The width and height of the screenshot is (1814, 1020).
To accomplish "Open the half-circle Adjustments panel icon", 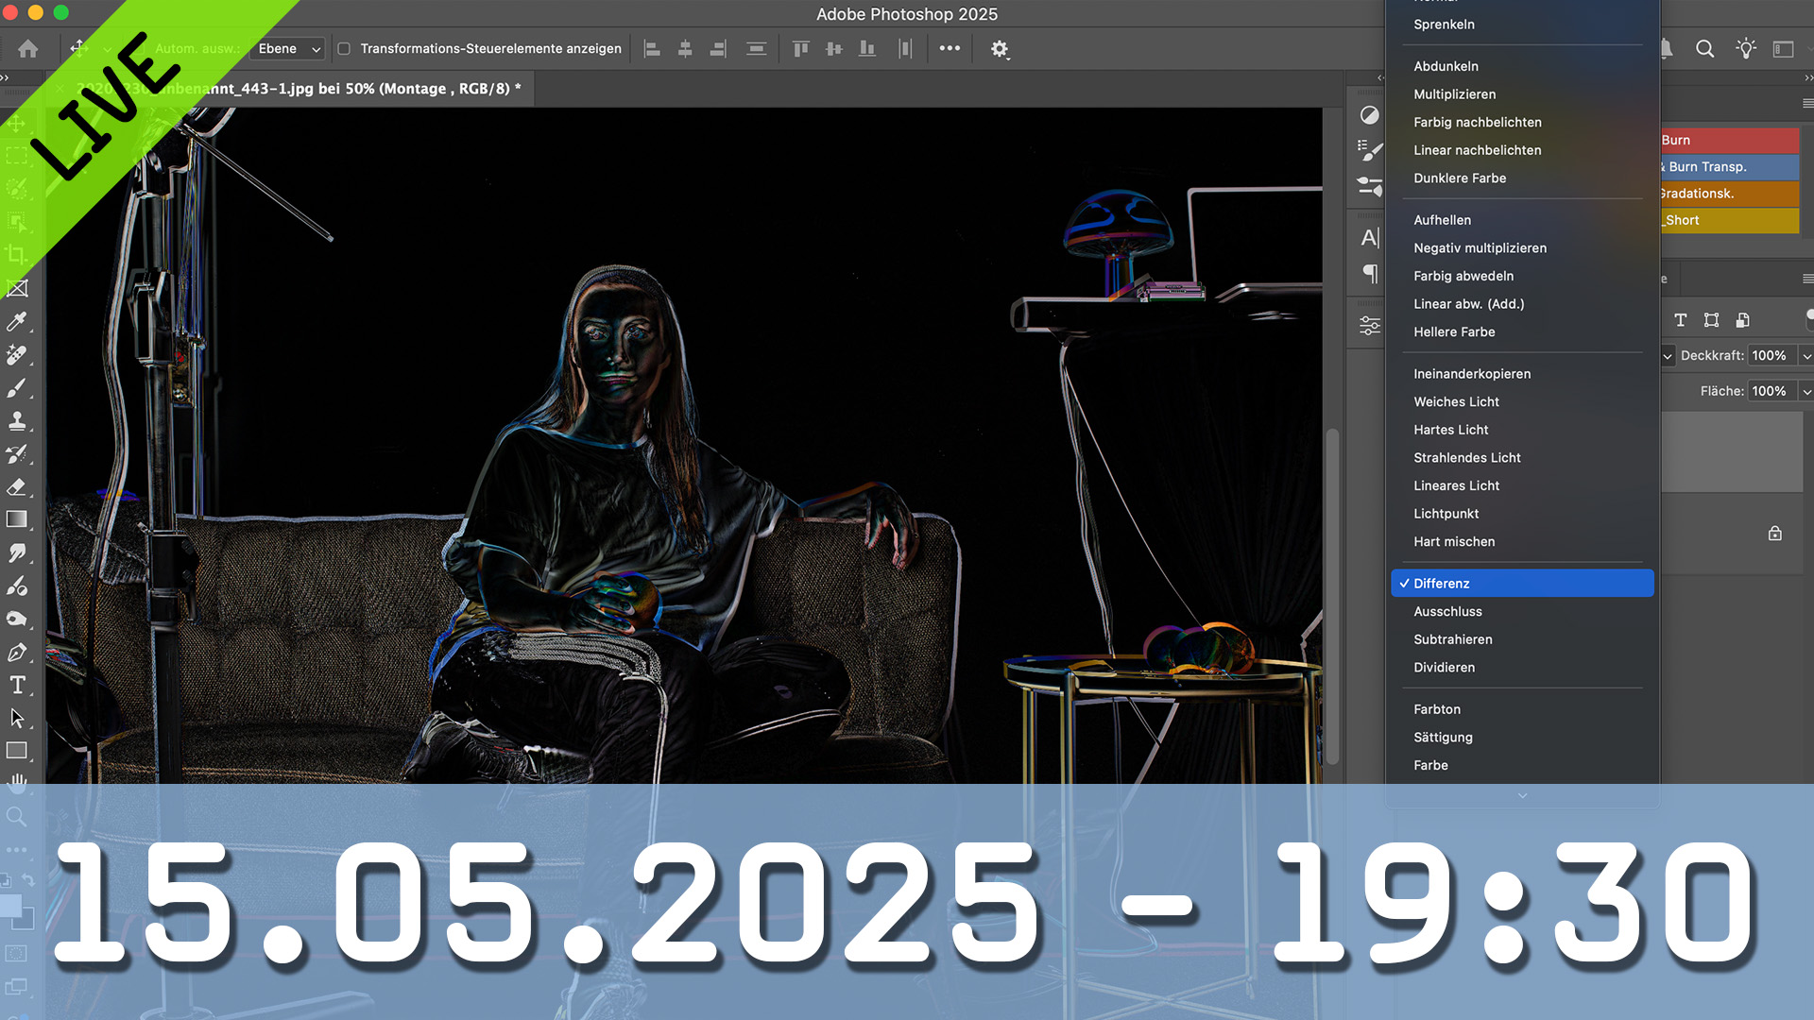I will [1370, 115].
